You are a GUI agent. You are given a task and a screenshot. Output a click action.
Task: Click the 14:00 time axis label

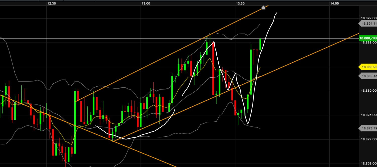click(x=334, y=3)
